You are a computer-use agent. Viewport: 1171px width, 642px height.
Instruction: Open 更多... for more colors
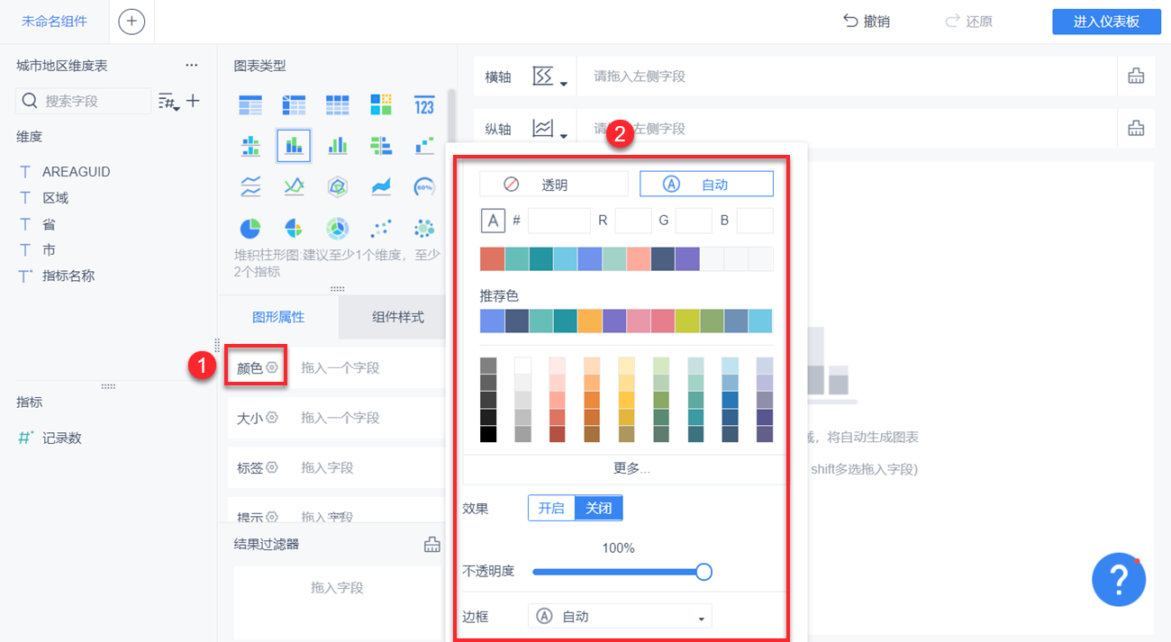point(631,468)
